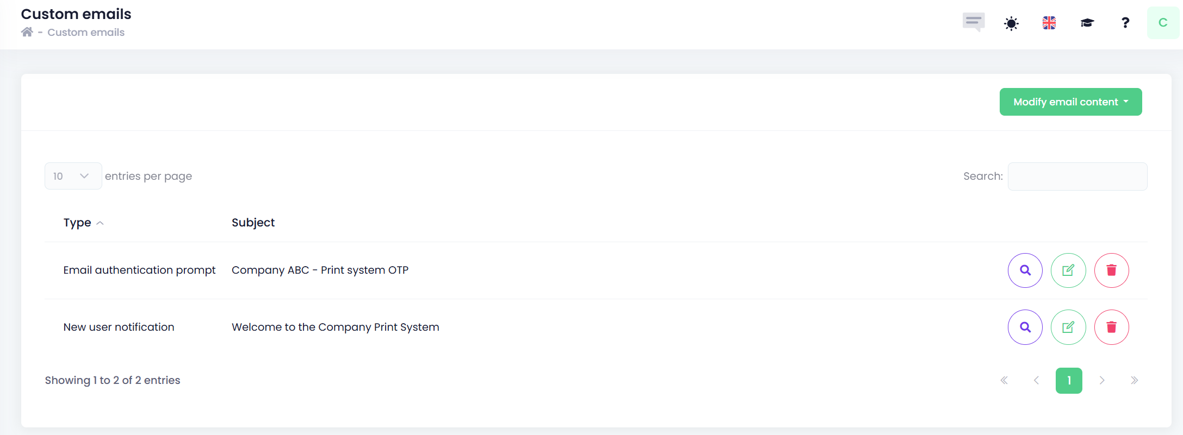
Task: Preview the New user notification email
Action: tap(1025, 327)
